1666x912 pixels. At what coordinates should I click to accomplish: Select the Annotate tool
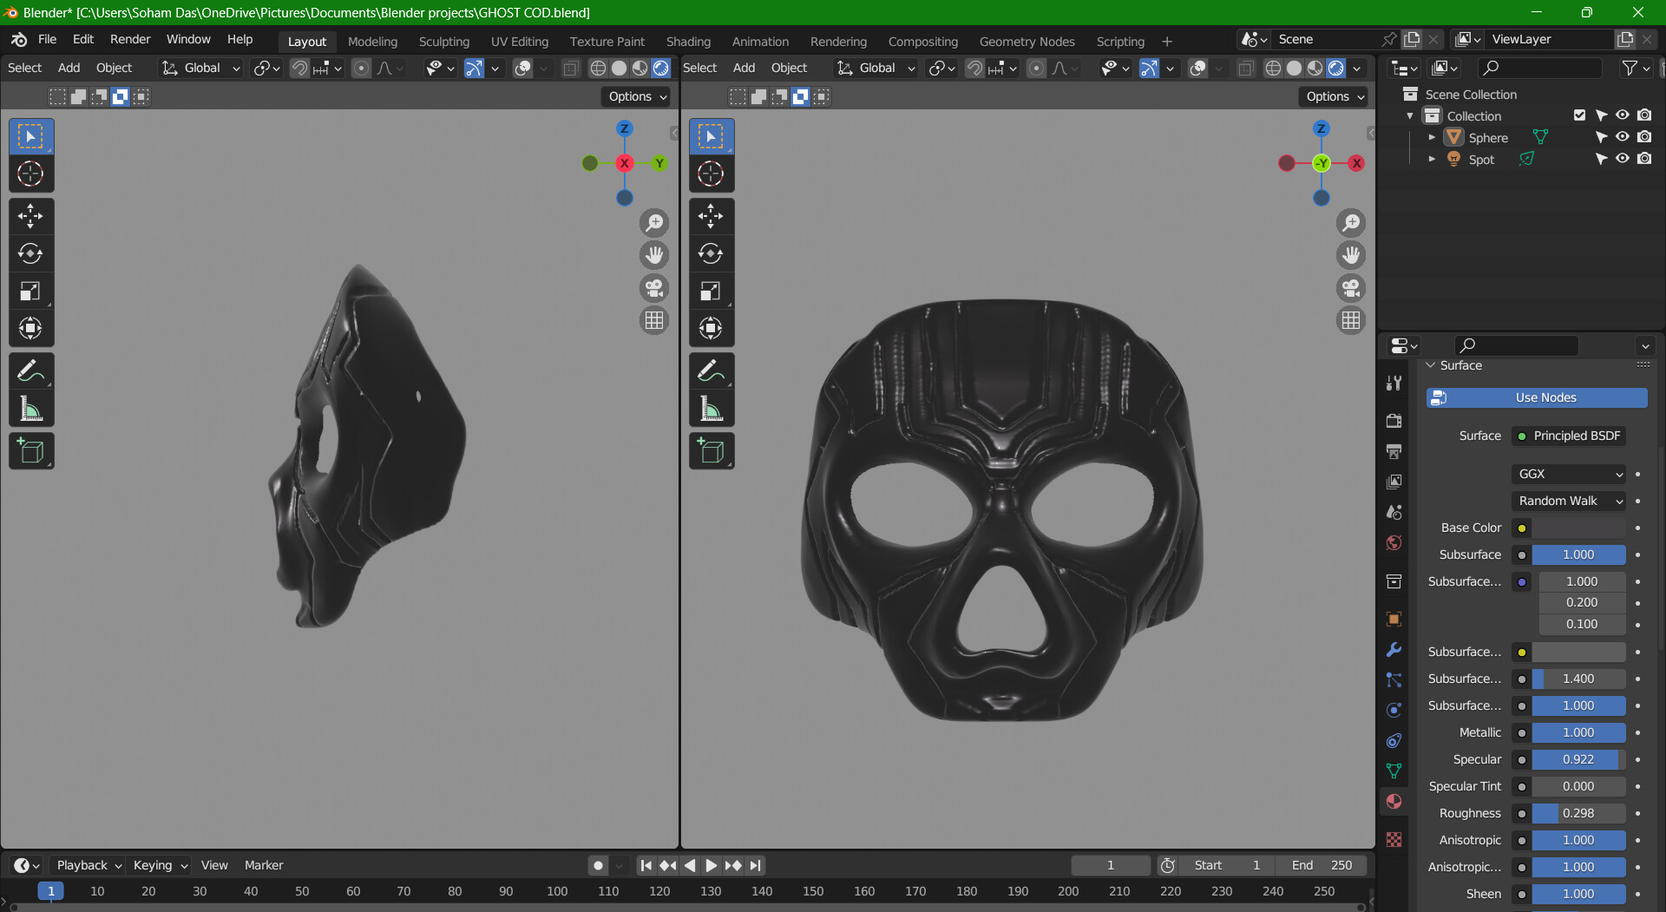pyautogui.click(x=30, y=371)
